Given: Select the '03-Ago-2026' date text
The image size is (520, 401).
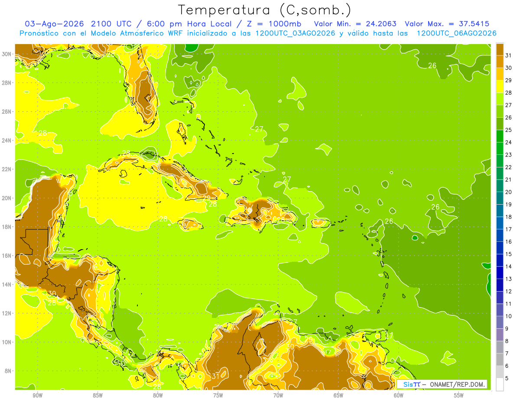Looking at the screenshot, I should pos(55,24).
